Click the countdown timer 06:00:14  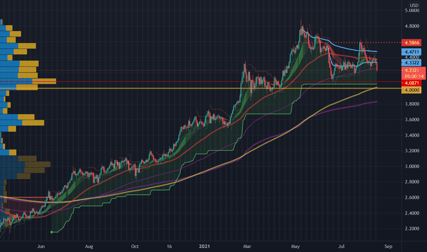tap(414, 76)
